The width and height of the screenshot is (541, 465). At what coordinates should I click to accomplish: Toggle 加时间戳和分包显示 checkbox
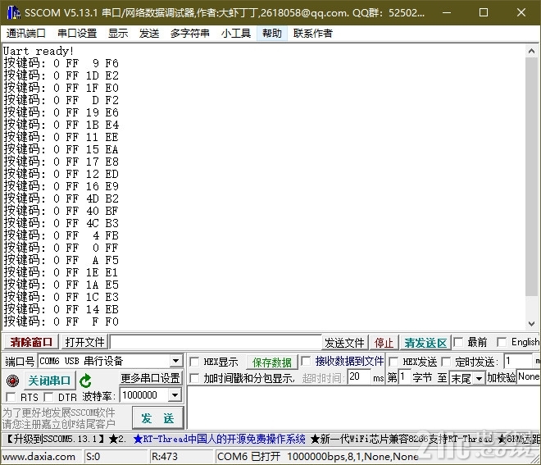pos(194,378)
